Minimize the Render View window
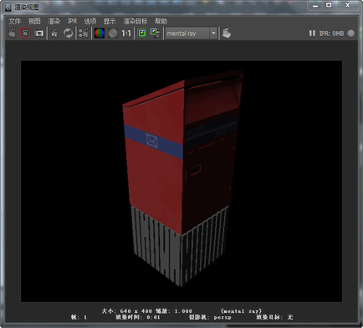Viewport: 363px width, 328px height. coord(315,5)
